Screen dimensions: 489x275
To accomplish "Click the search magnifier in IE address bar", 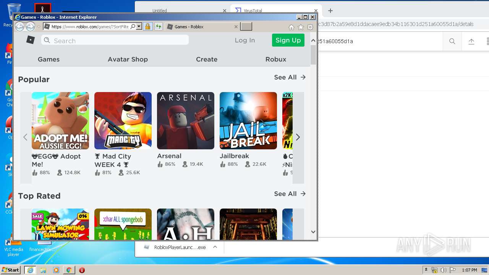I will tap(133, 27).
